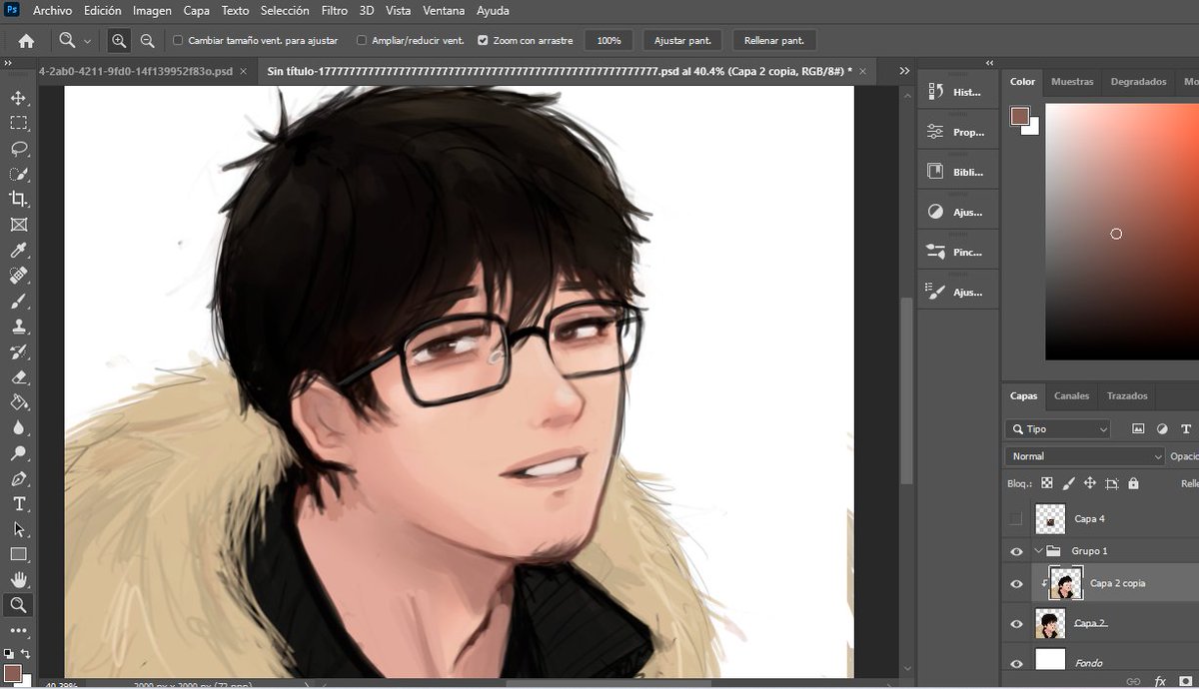
Task: Hide the Capa 2 layer
Action: tap(1016, 624)
